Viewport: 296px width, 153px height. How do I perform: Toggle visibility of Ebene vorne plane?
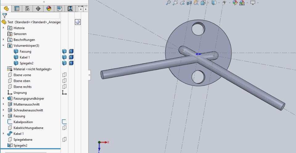64,75
